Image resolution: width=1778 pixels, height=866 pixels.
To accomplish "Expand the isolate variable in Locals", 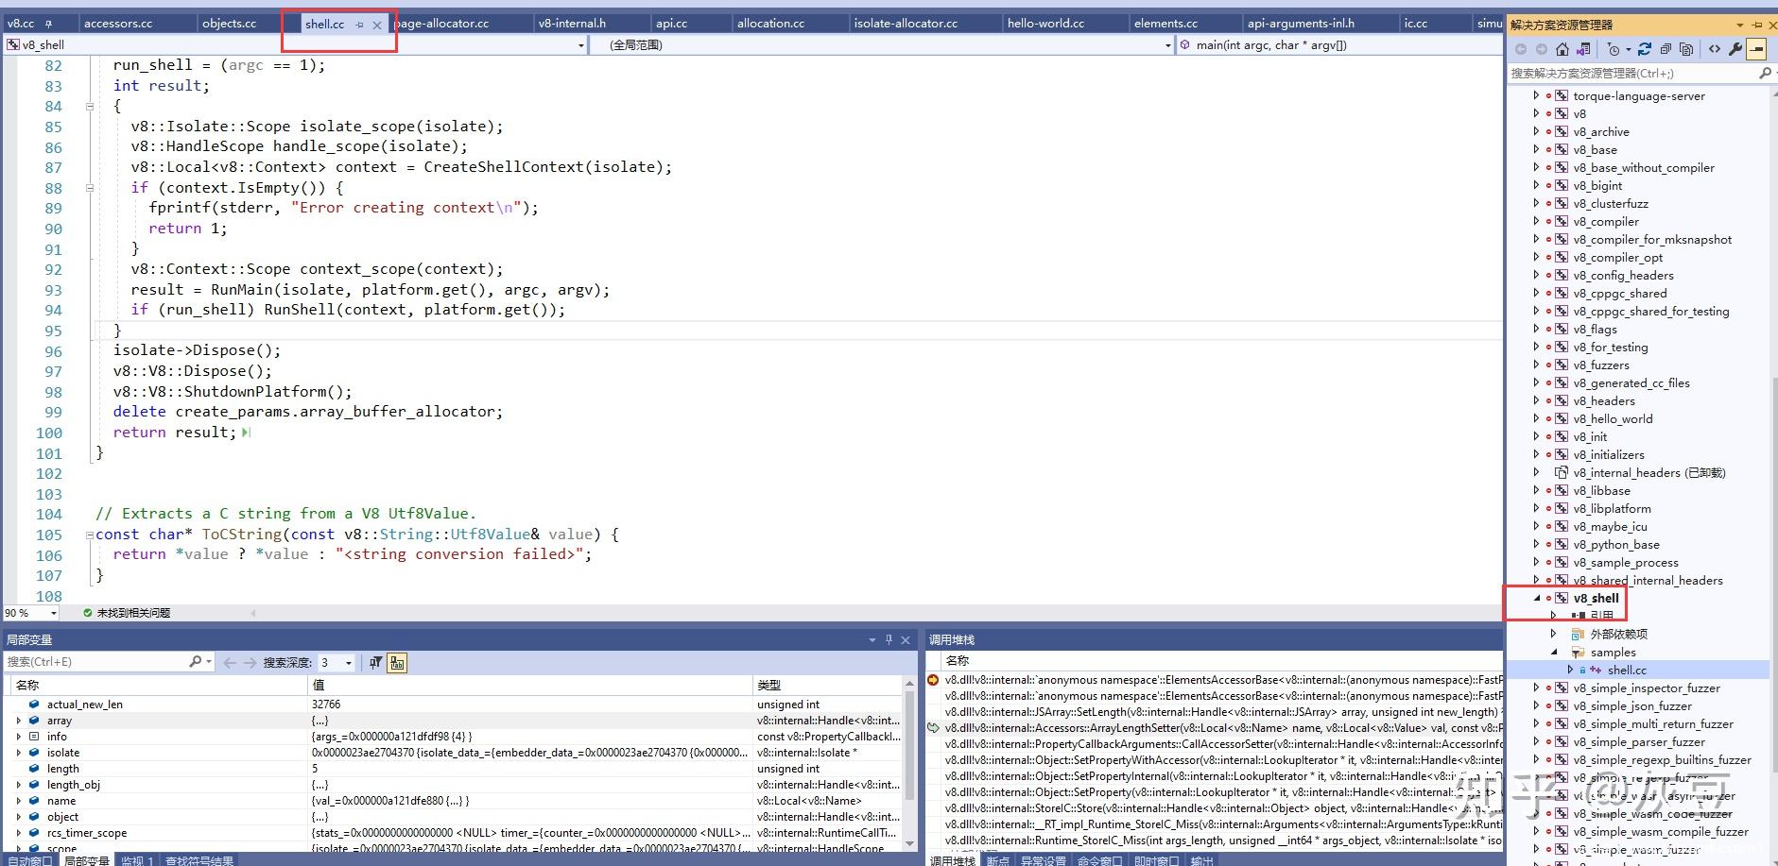I will coord(18,753).
